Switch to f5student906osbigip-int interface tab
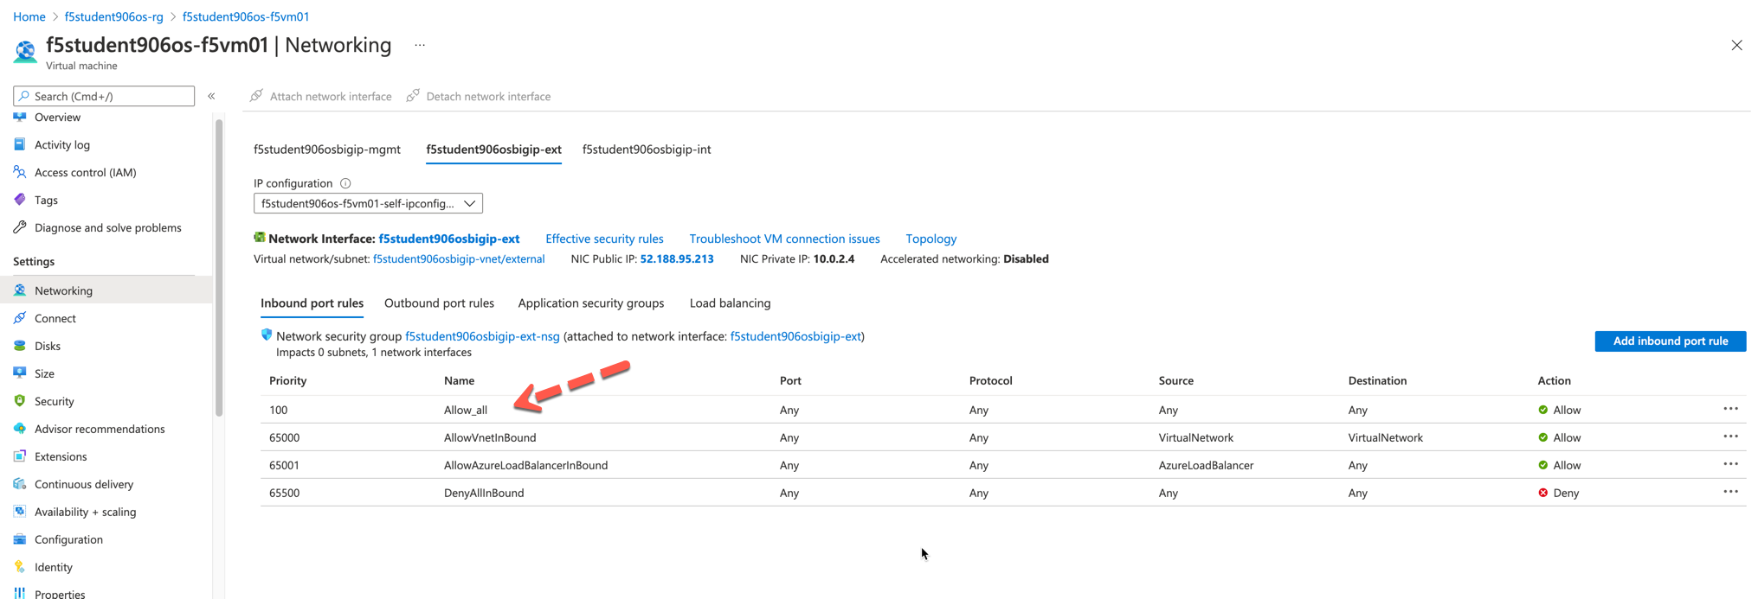This screenshot has height=599, width=1758. (x=647, y=150)
